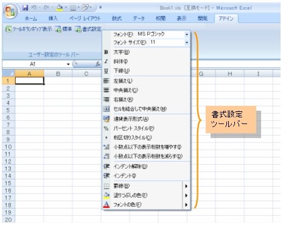Screen dimensions: 283x225
Task: Click the 標準 toolbar button
Action: (x=63, y=29)
